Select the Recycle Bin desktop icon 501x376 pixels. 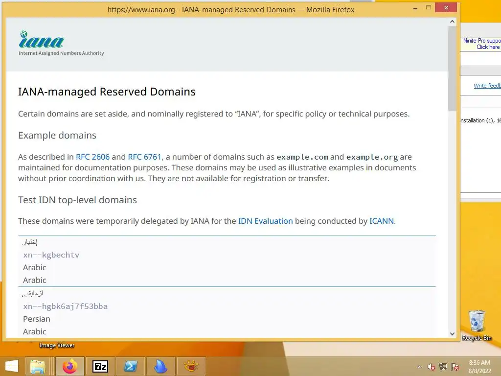point(477,325)
